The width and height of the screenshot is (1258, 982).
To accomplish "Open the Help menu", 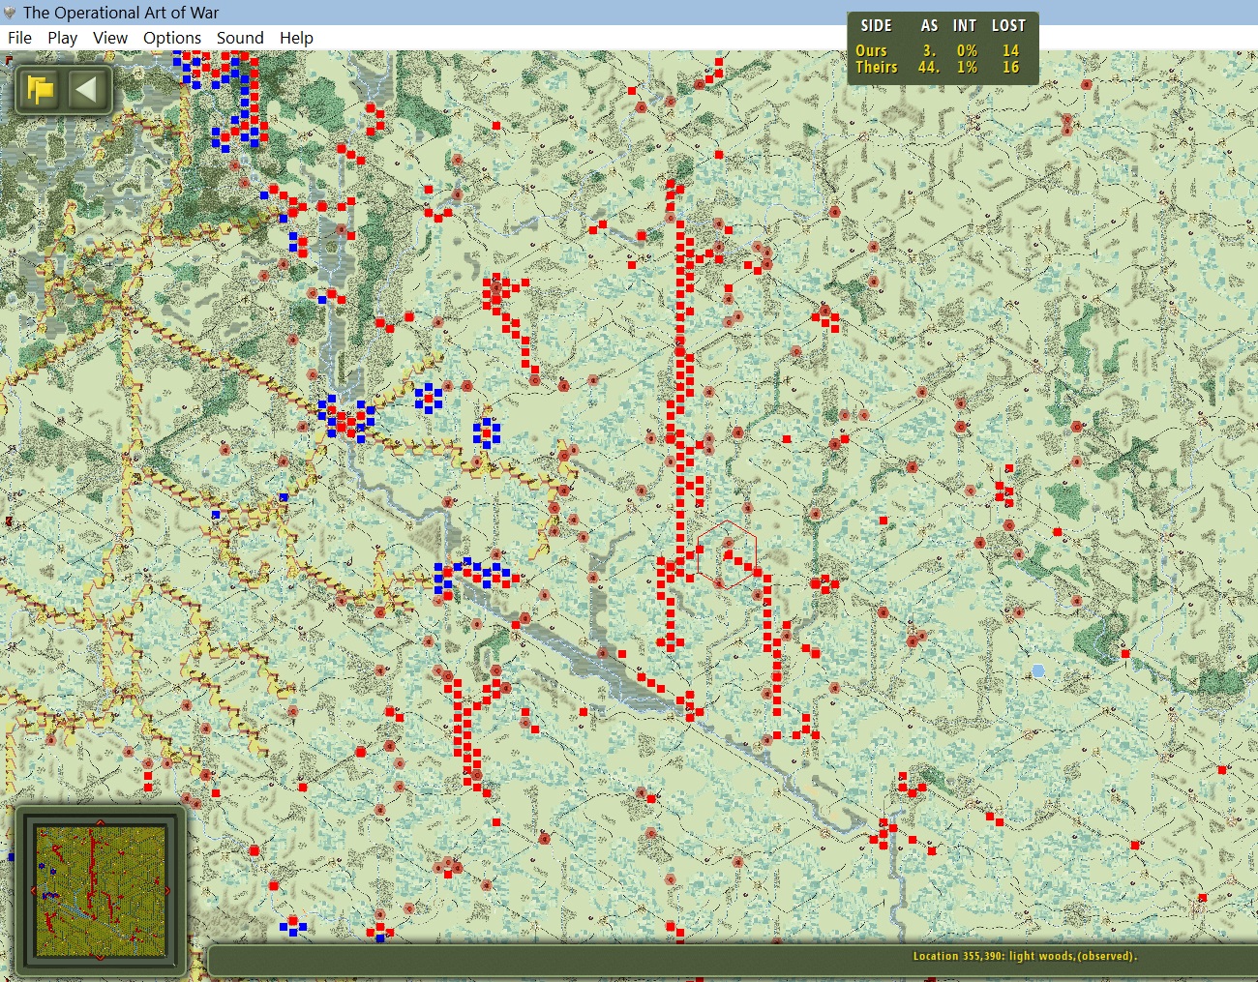I will click(296, 38).
